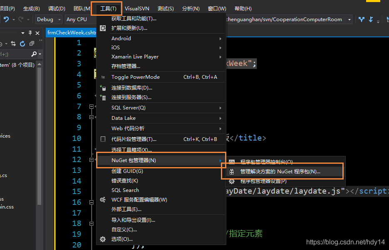Expand the iOS submenu
The width and height of the screenshot is (389, 250).
160,48
